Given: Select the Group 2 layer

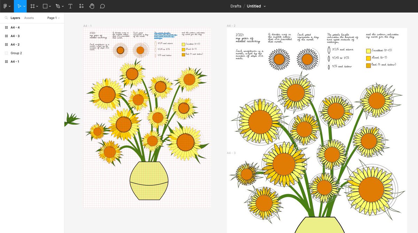Looking at the screenshot, I should click(x=32, y=53).
